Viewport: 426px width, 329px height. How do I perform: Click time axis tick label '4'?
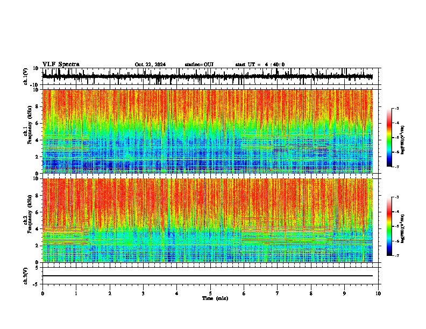176,293
